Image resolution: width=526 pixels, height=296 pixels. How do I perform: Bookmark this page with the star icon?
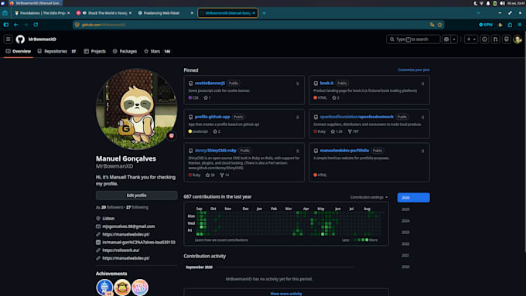coord(440,25)
